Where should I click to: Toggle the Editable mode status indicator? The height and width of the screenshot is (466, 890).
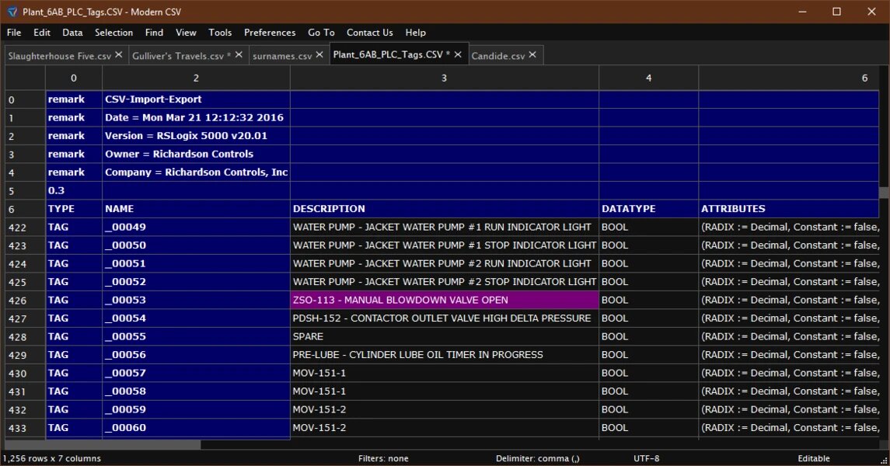(813, 459)
